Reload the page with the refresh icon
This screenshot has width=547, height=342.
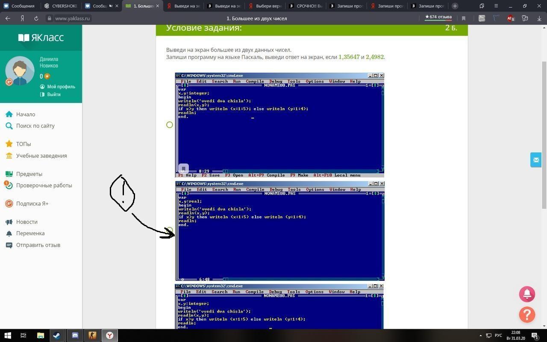pos(36,18)
